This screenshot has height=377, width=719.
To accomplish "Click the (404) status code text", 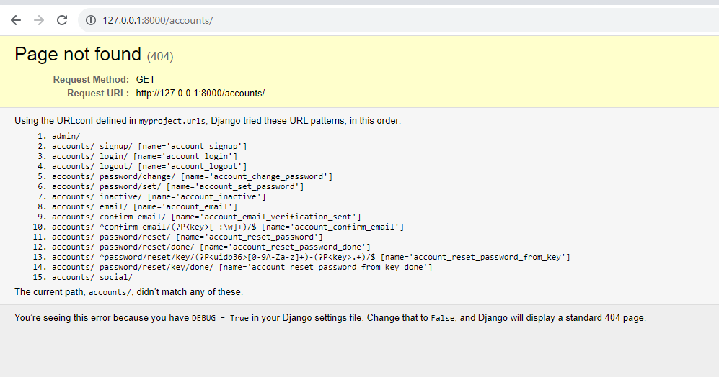I will [160, 56].
